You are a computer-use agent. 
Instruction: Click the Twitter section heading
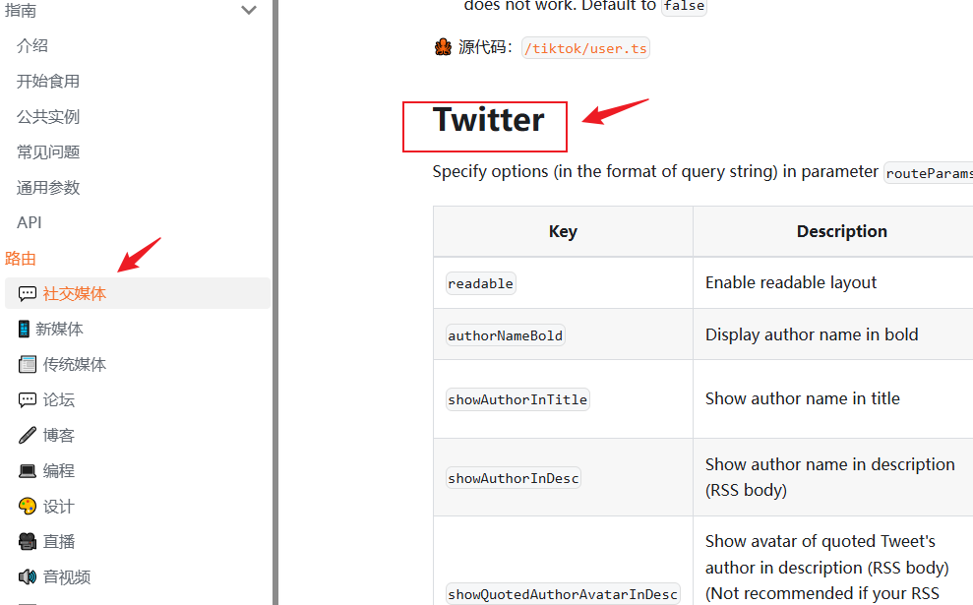tap(488, 120)
